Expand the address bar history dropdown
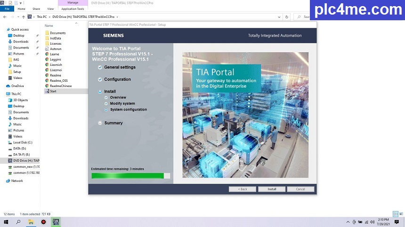 click(280, 17)
